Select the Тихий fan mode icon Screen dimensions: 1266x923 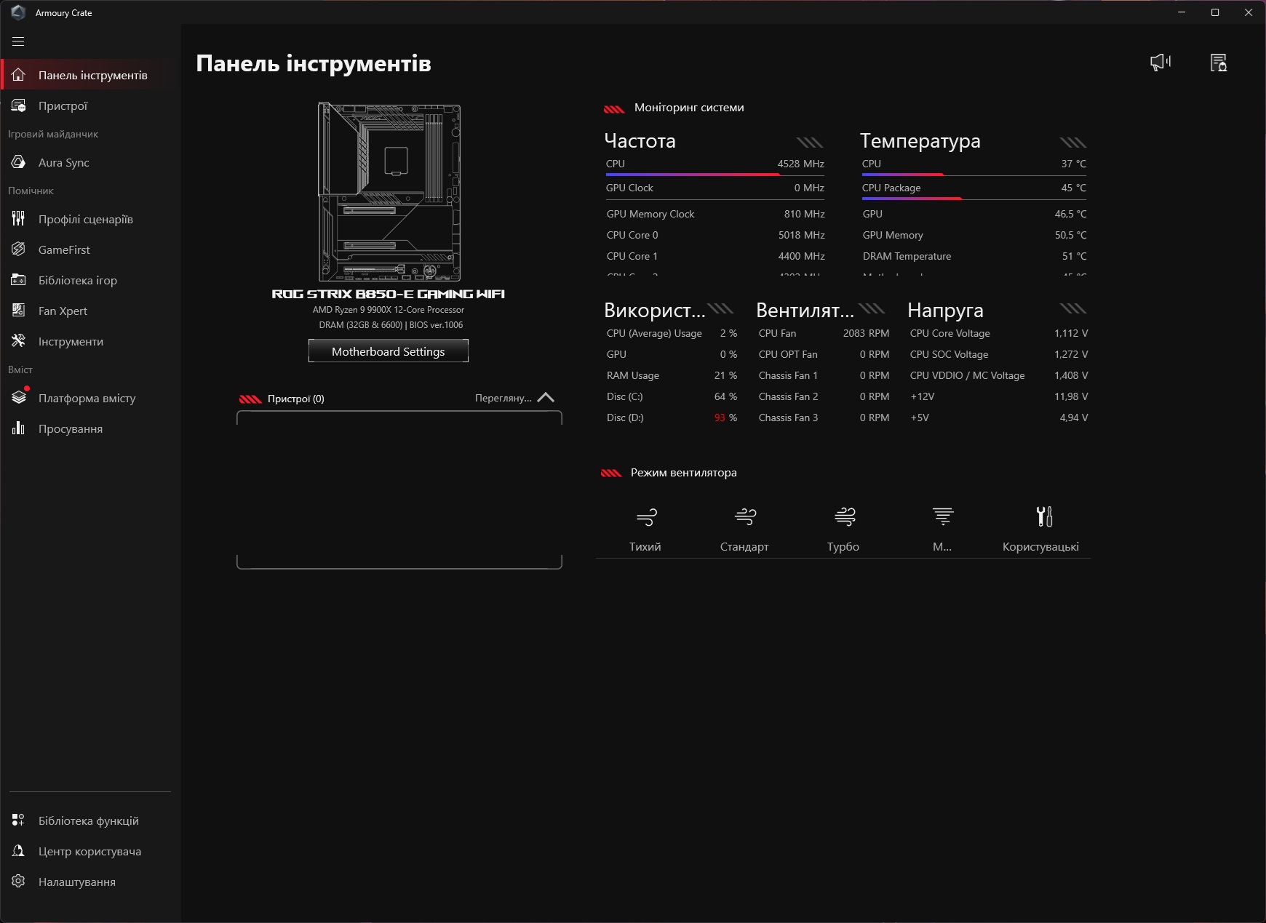click(x=646, y=517)
